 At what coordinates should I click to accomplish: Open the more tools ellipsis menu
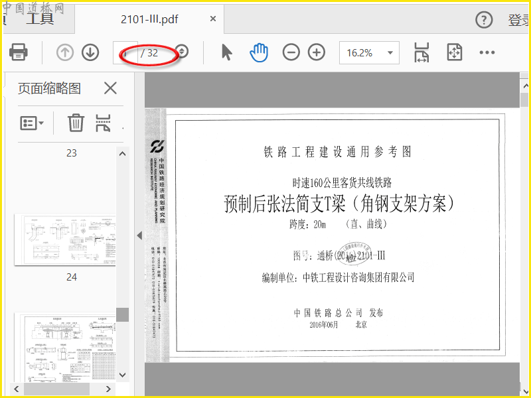(487, 52)
